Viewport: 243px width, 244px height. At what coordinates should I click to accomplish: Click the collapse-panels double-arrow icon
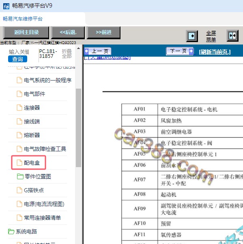point(232,36)
